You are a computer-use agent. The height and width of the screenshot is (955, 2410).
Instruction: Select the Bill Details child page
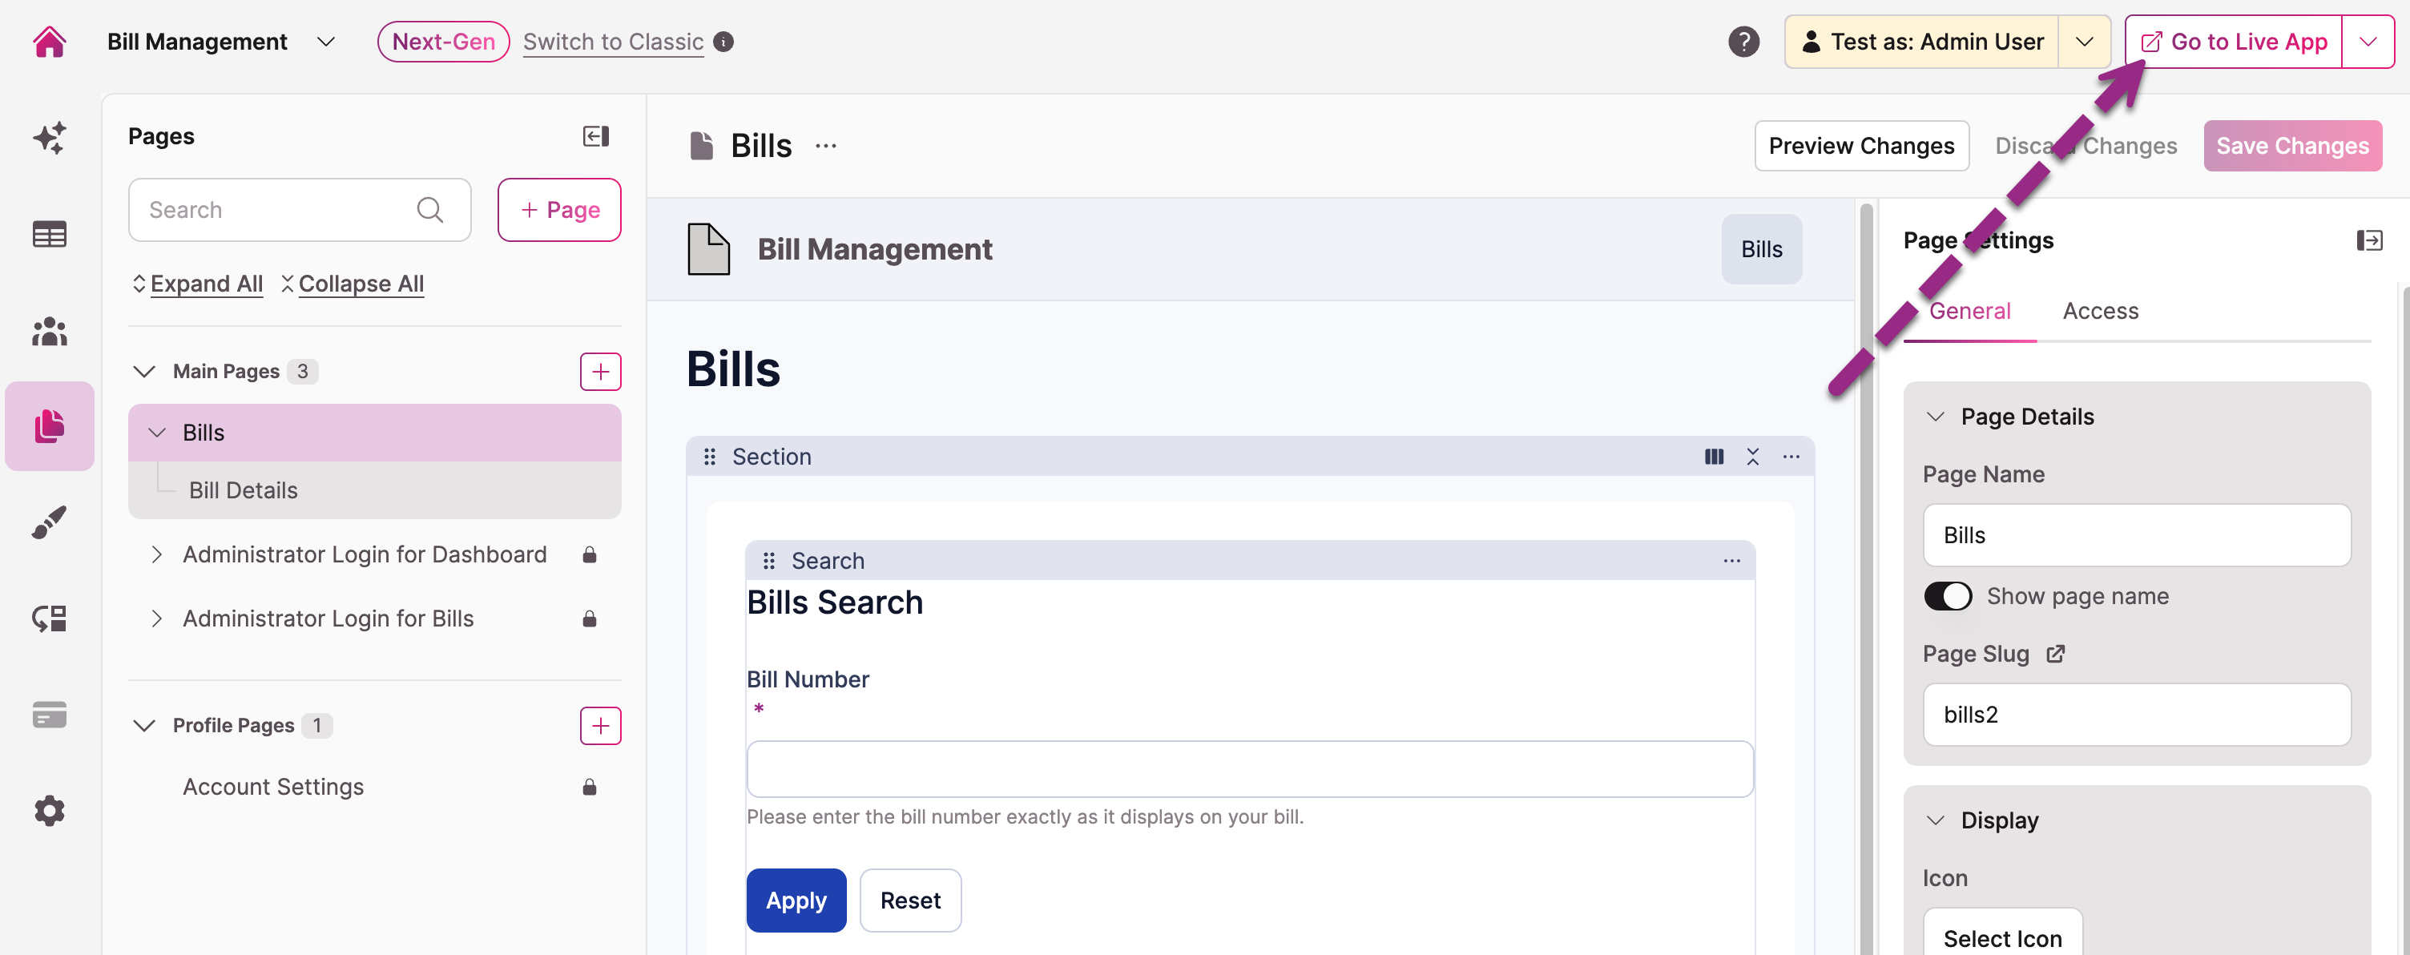click(x=244, y=490)
